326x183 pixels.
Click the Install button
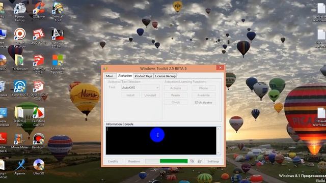coord(130,95)
